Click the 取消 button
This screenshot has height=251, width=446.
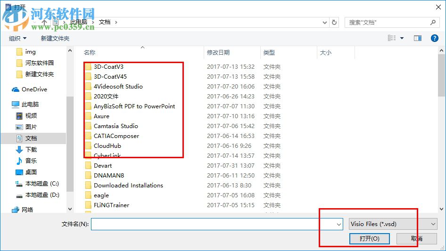tap(417, 238)
